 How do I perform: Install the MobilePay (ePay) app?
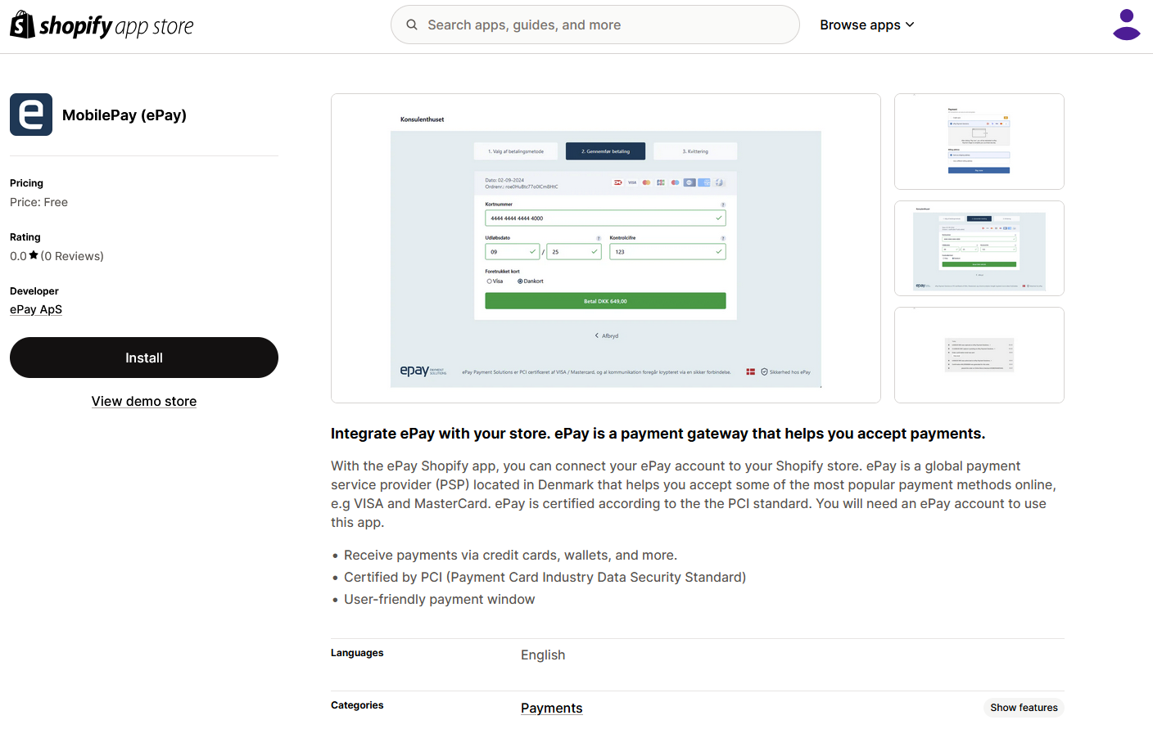pyautogui.click(x=144, y=358)
